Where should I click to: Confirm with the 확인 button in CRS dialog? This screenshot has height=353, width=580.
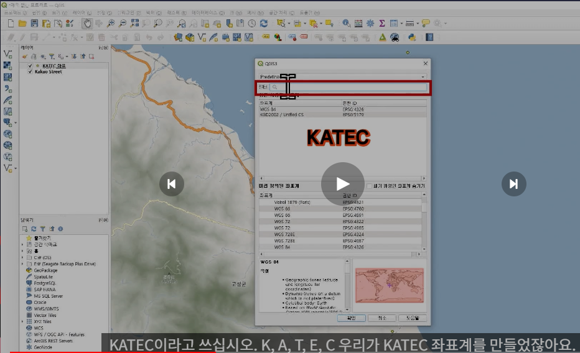point(352,318)
